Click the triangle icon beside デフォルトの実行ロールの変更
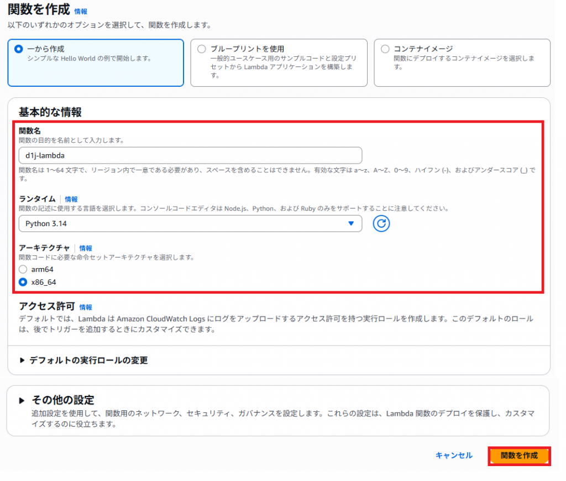Viewport: 566px width, 481px height. coord(22,360)
